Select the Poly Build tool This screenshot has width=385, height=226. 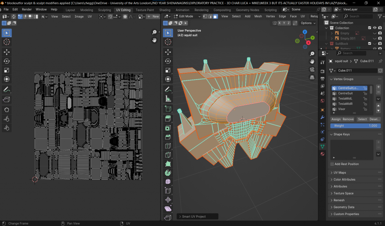click(168, 164)
